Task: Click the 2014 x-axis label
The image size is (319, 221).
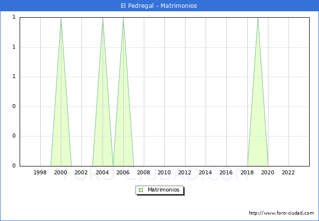Action: click(206, 172)
